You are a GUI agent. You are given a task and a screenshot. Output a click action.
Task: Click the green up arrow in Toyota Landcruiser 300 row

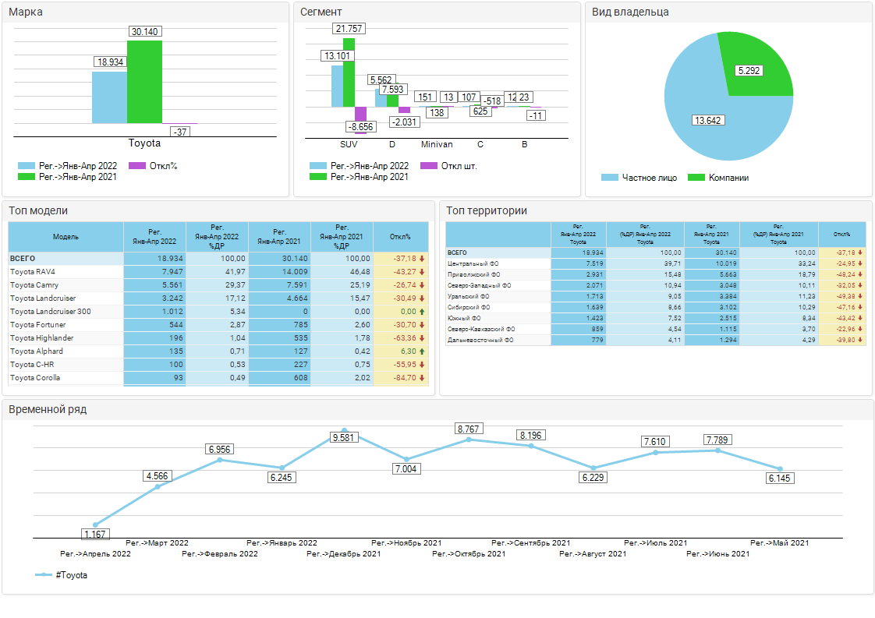click(x=422, y=312)
